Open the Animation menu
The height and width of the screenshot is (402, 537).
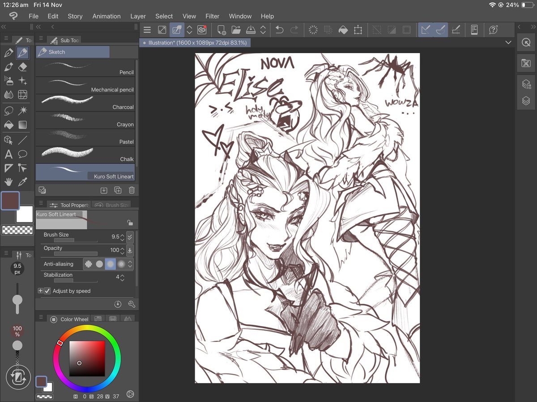click(x=107, y=16)
